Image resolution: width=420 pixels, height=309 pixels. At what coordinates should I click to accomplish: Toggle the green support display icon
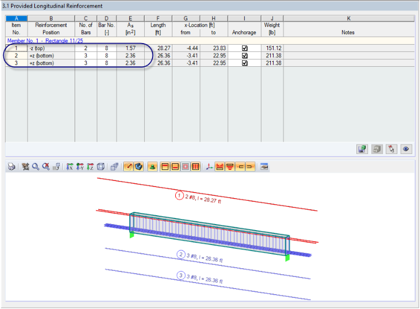153,167
